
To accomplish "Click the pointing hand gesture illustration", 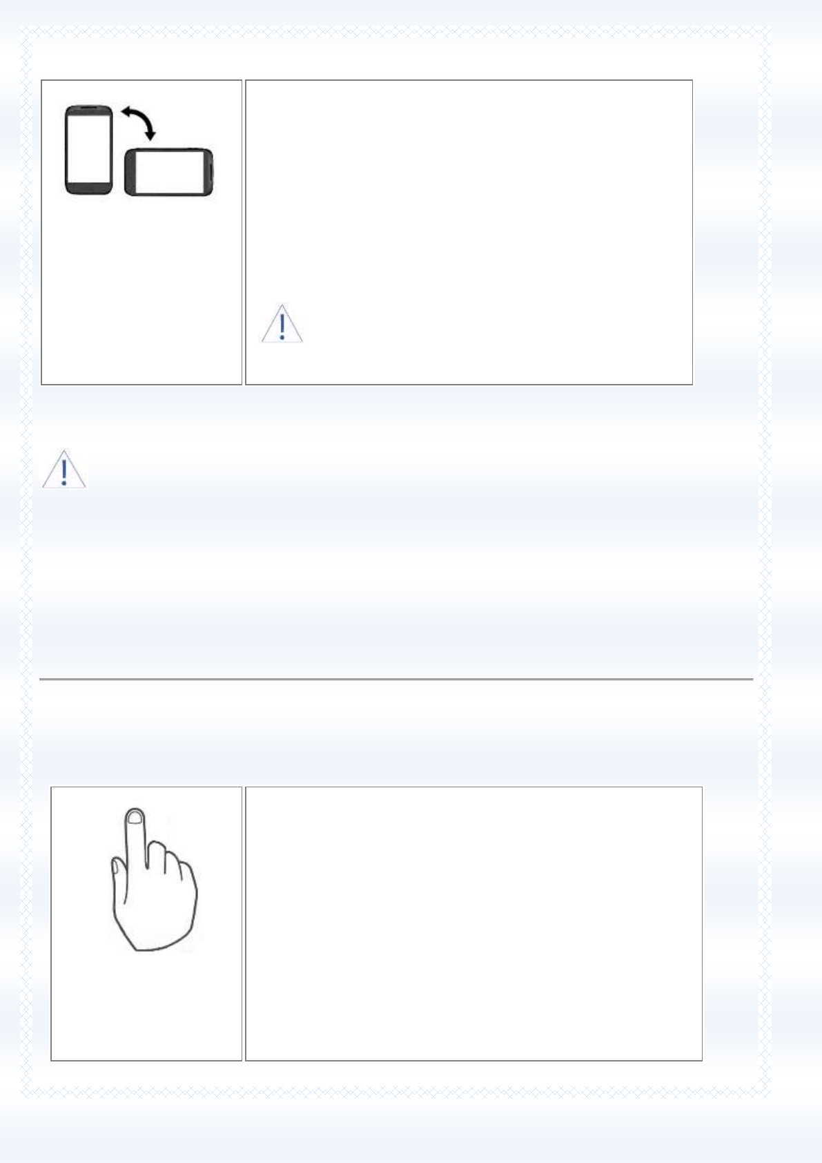I will coord(154,879).
